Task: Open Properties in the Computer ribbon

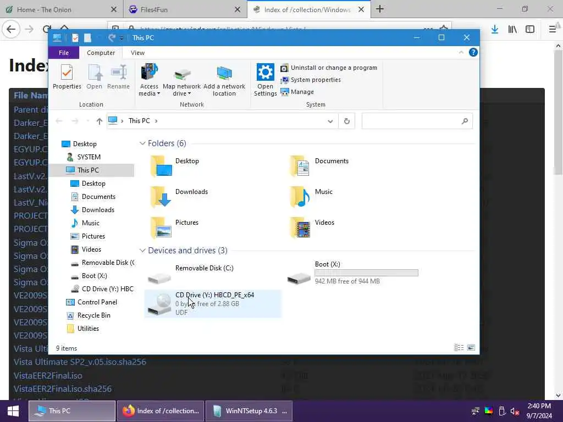Action: tap(67, 77)
